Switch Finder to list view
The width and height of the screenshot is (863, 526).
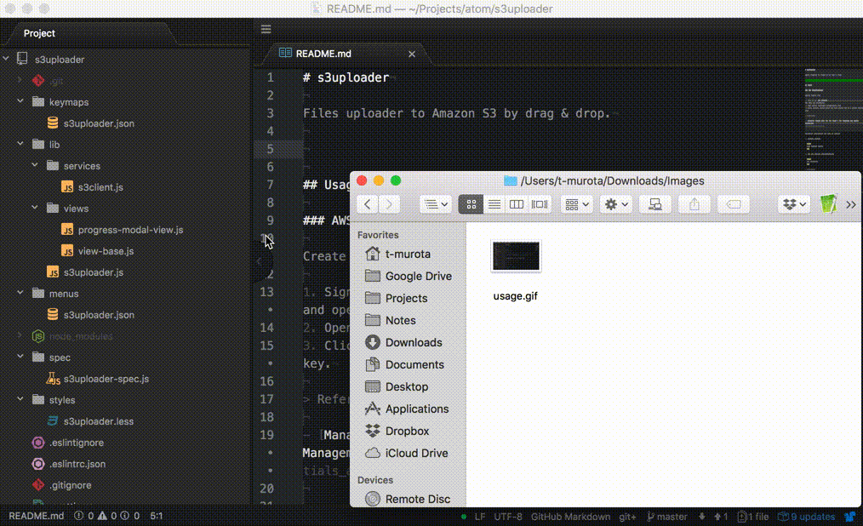coord(494,204)
